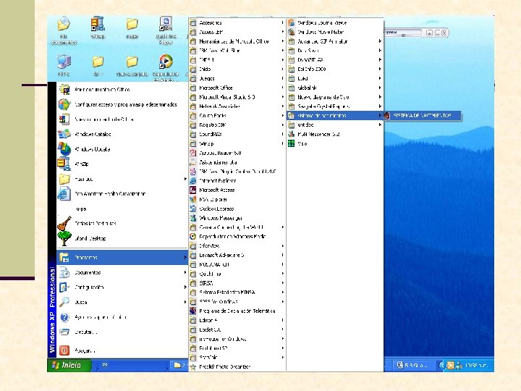Screen dimensions: 521x391
Task: Click the system tray clock
Action: tap(476, 365)
